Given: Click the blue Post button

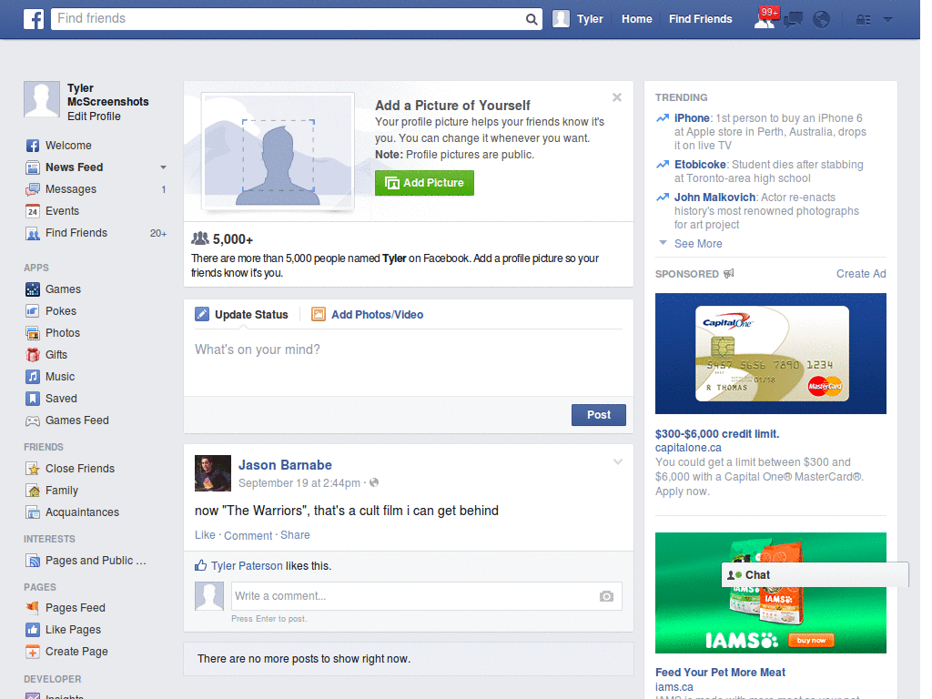Looking at the screenshot, I should pyautogui.click(x=599, y=415).
